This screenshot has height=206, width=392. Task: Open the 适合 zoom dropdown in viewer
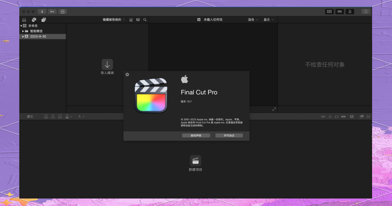pyautogui.click(x=253, y=20)
